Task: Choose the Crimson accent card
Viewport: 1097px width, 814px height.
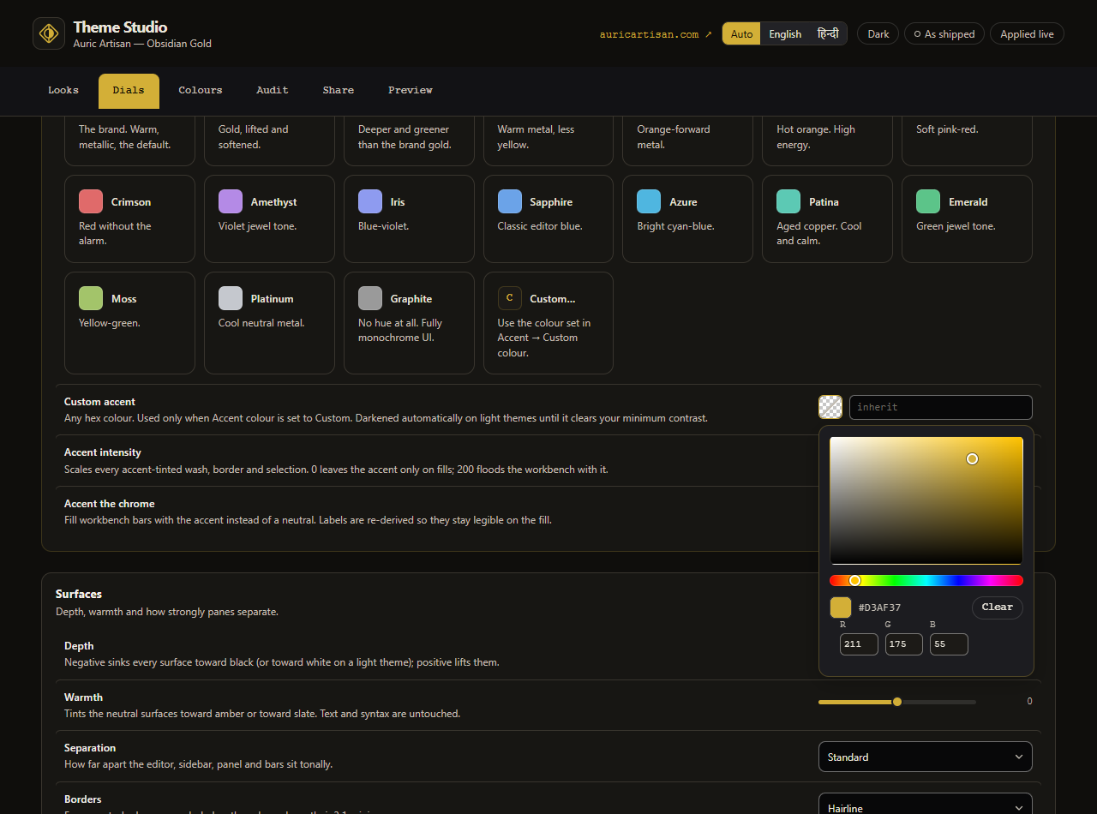Action: click(x=129, y=218)
